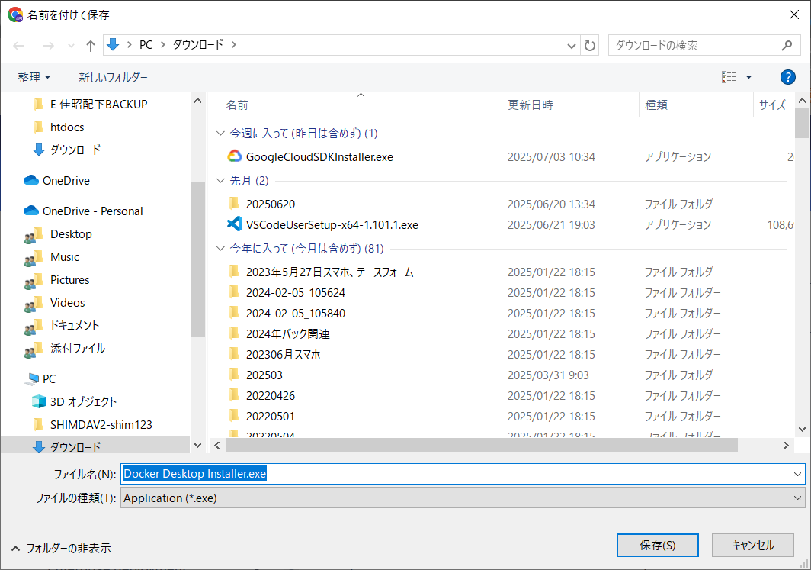The height and width of the screenshot is (570, 811).
Task: Select the GoogleCloudSDKInstaller.exe file
Action: click(319, 157)
